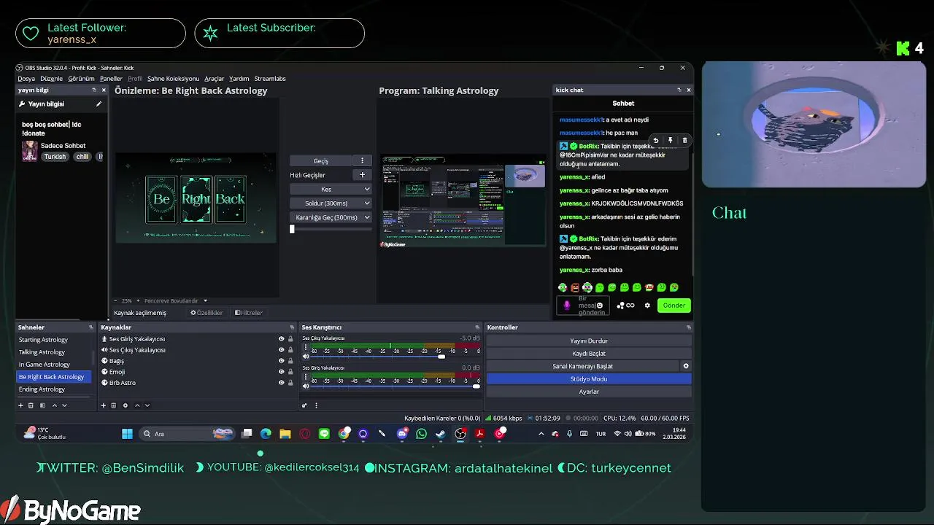
Task: Open options for Ses Çıkış Yakalayıcısı mixer channel
Action: click(x=306, y=348)
